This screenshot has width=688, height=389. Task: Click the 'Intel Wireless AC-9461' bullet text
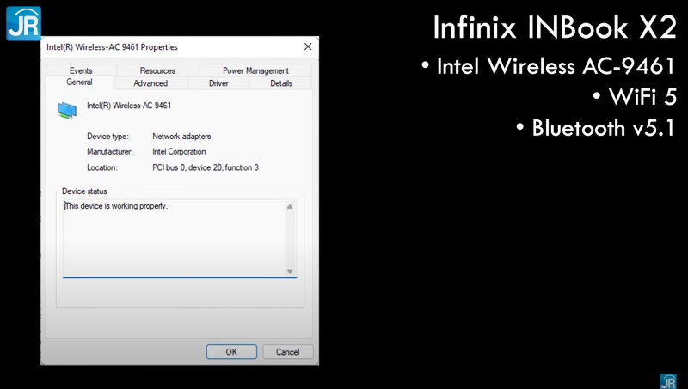[556, 66]
